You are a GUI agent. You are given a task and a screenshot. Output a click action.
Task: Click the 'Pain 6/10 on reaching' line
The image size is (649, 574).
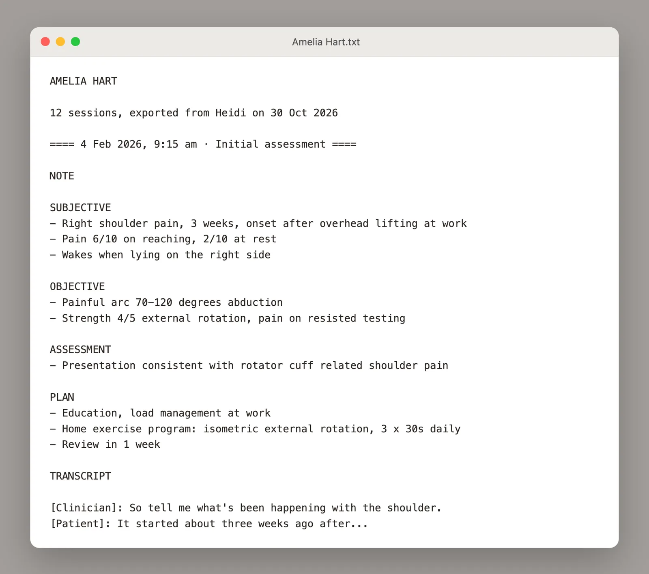163,239
